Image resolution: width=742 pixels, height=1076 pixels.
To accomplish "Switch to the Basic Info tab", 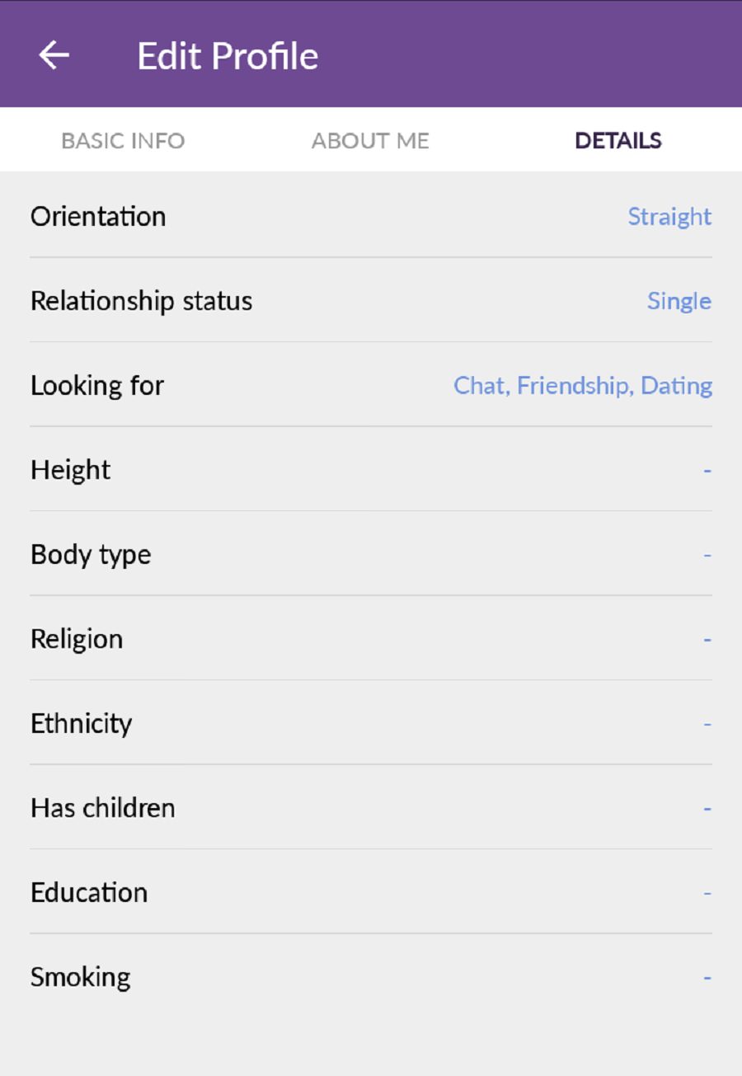I will click(123, 140).
